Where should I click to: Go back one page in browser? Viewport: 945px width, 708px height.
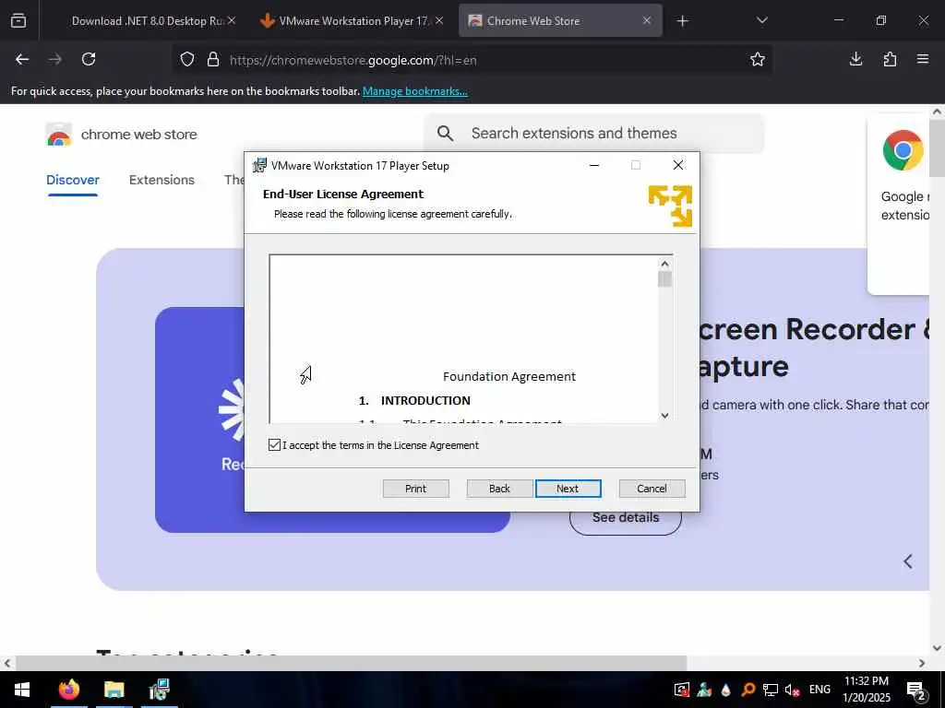pos(22,59)
